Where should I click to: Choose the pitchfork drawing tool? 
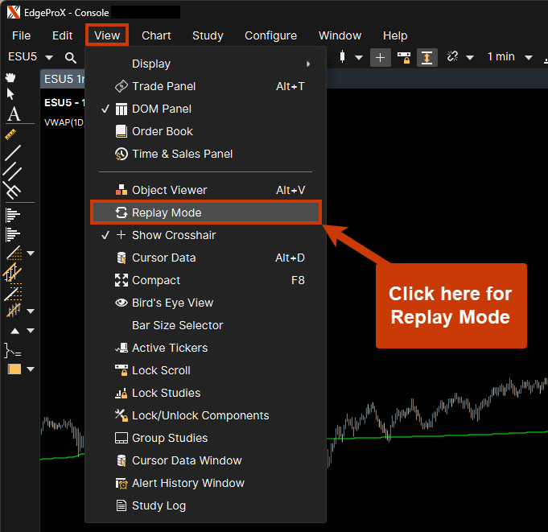tap(11, 190)
